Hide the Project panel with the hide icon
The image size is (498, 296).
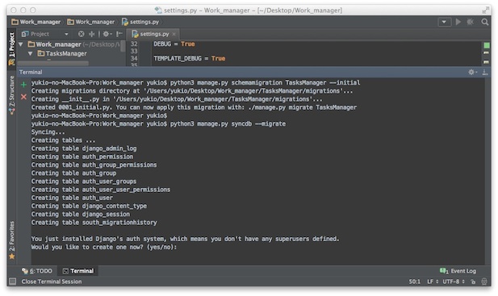tap(119, 34)
